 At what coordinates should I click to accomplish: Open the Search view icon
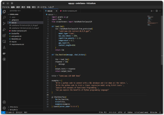pyautogui.click(x=4, y=18)
